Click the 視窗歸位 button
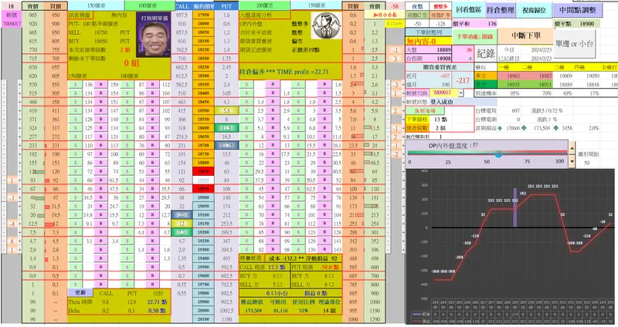The height and width of the screenshot is (327, 618). click(x=534, y=10)
